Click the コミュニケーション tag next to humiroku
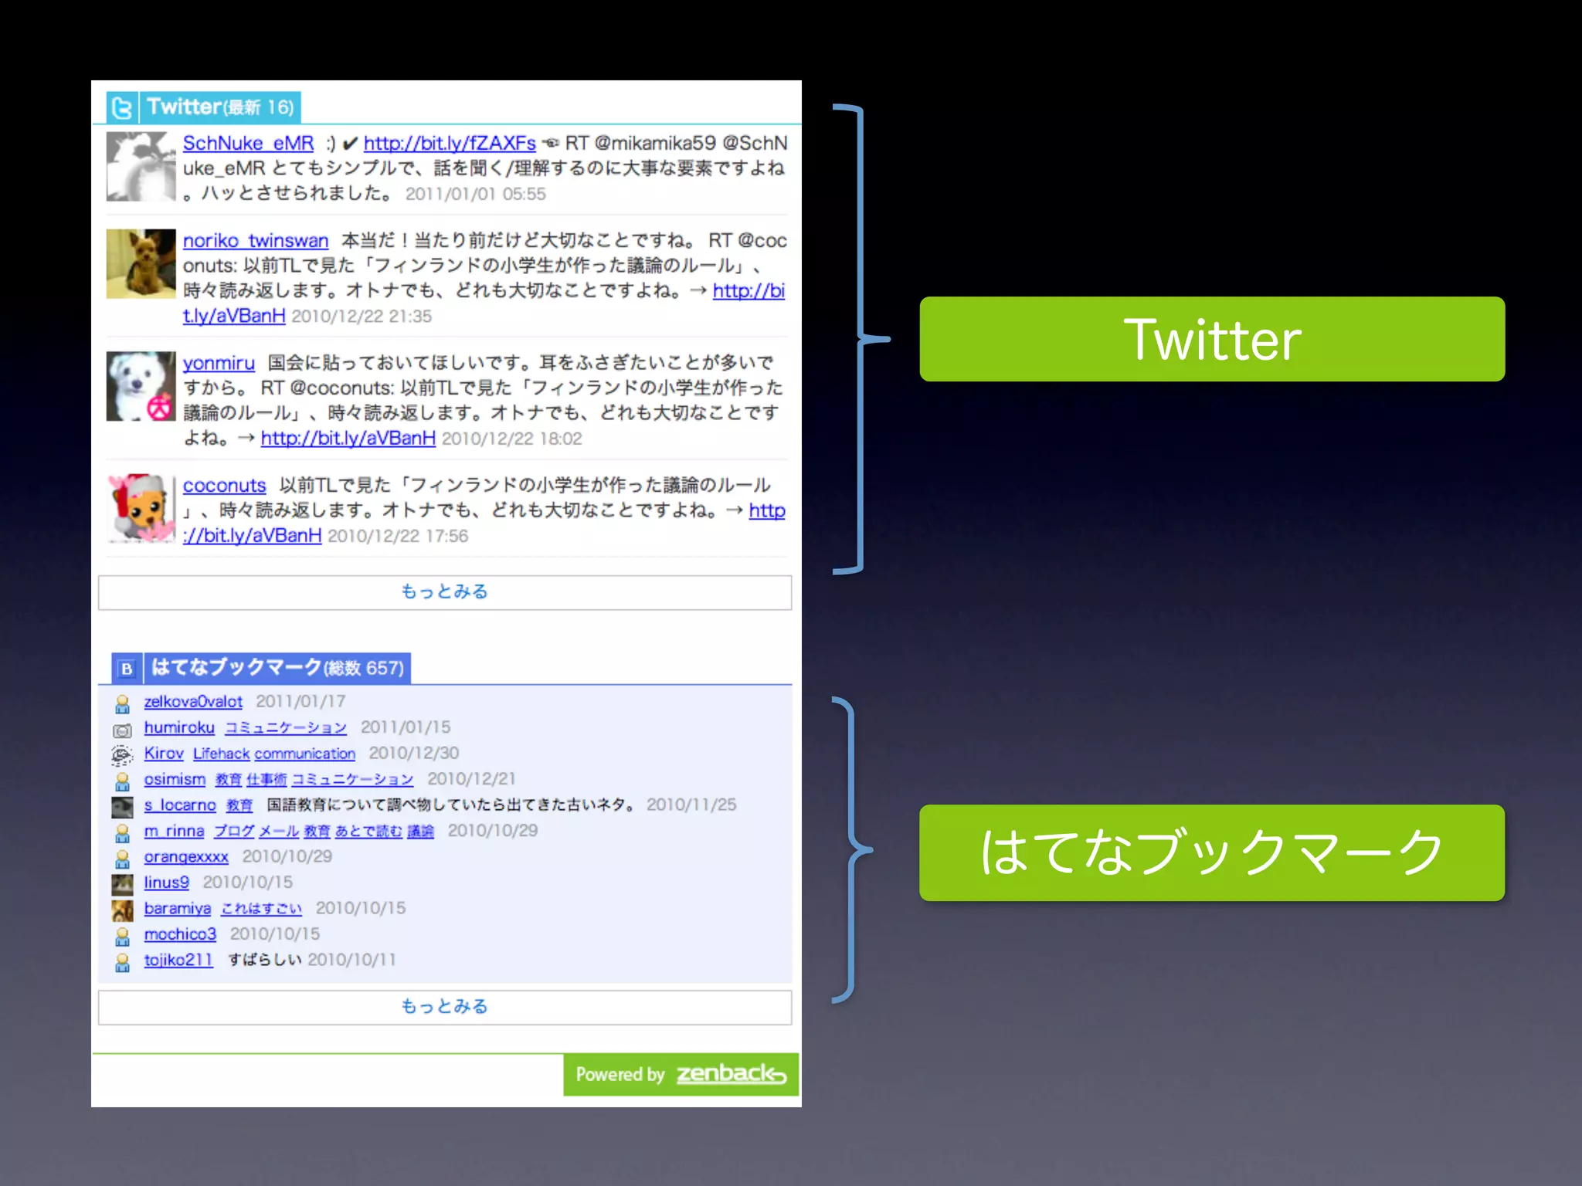 point(286,728)
